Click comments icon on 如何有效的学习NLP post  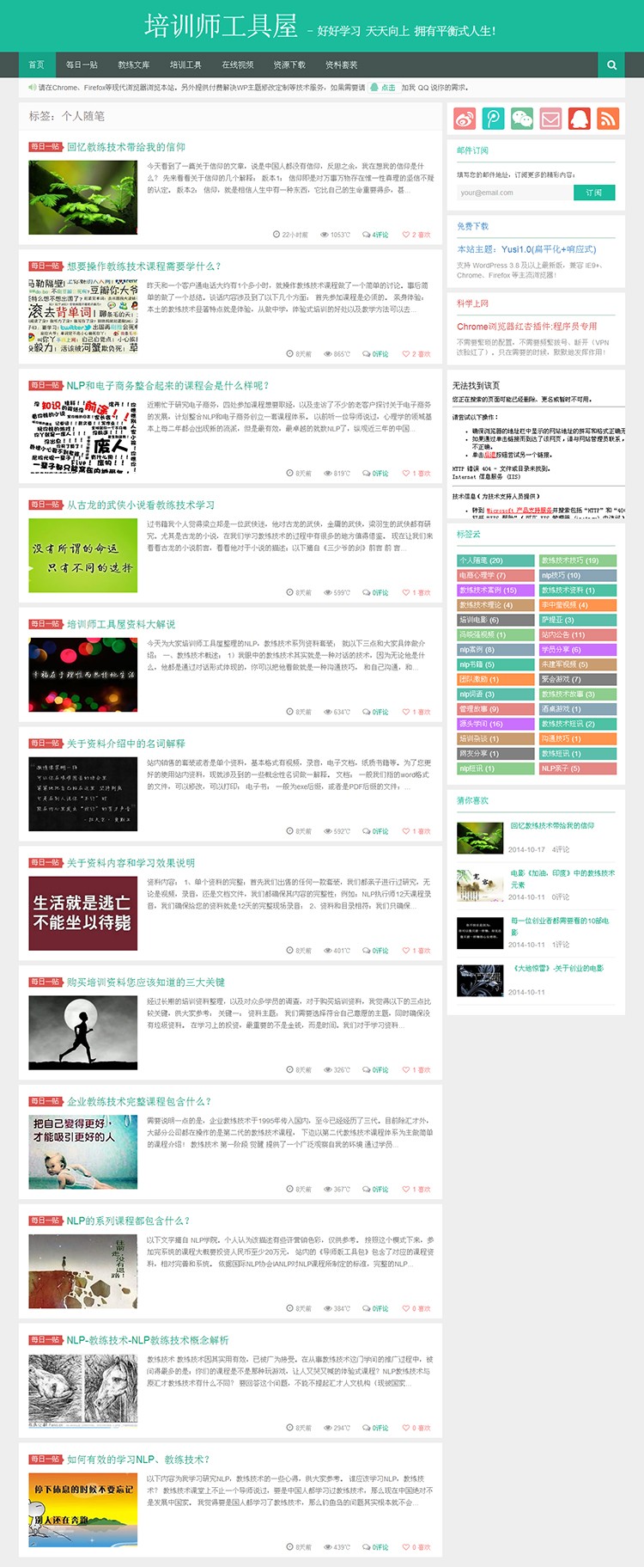[375, 1547]
